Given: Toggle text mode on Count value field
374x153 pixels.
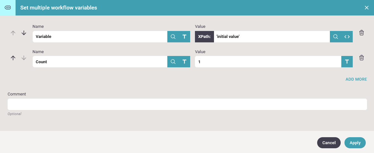Looking at the screenshot, I should coord(347,62).
